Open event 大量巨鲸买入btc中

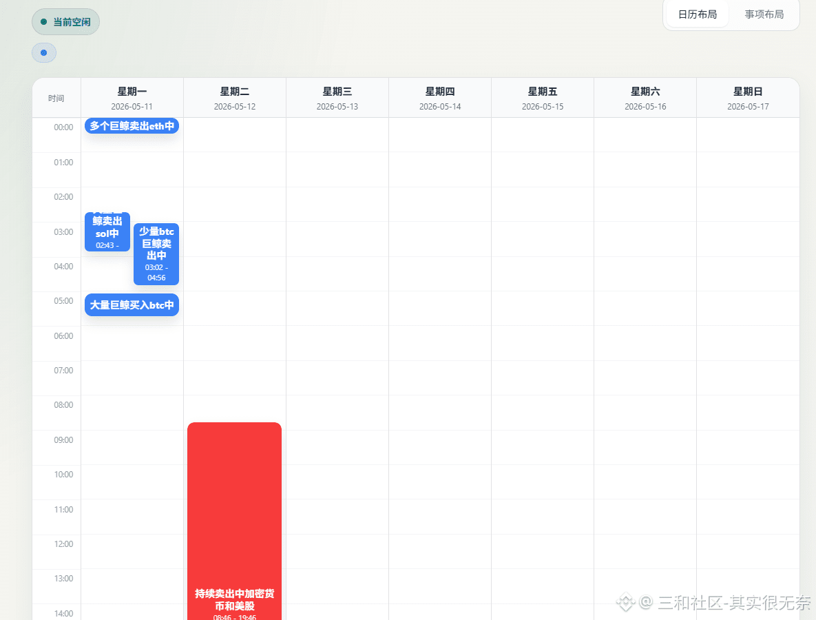[132, 305]
